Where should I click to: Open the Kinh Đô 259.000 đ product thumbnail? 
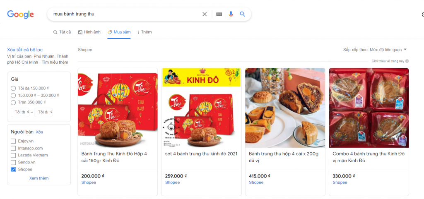tap(201, 108)
